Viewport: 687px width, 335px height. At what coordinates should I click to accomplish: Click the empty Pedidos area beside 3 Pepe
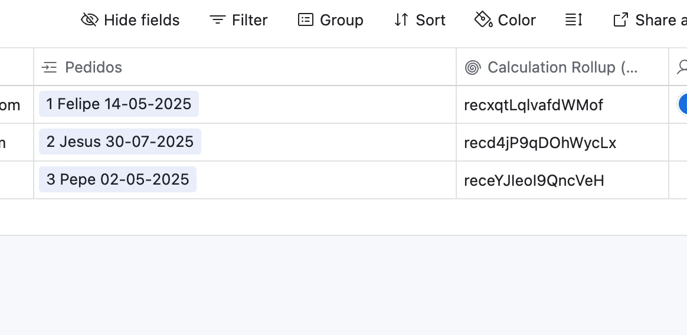[x=326, y=180]
